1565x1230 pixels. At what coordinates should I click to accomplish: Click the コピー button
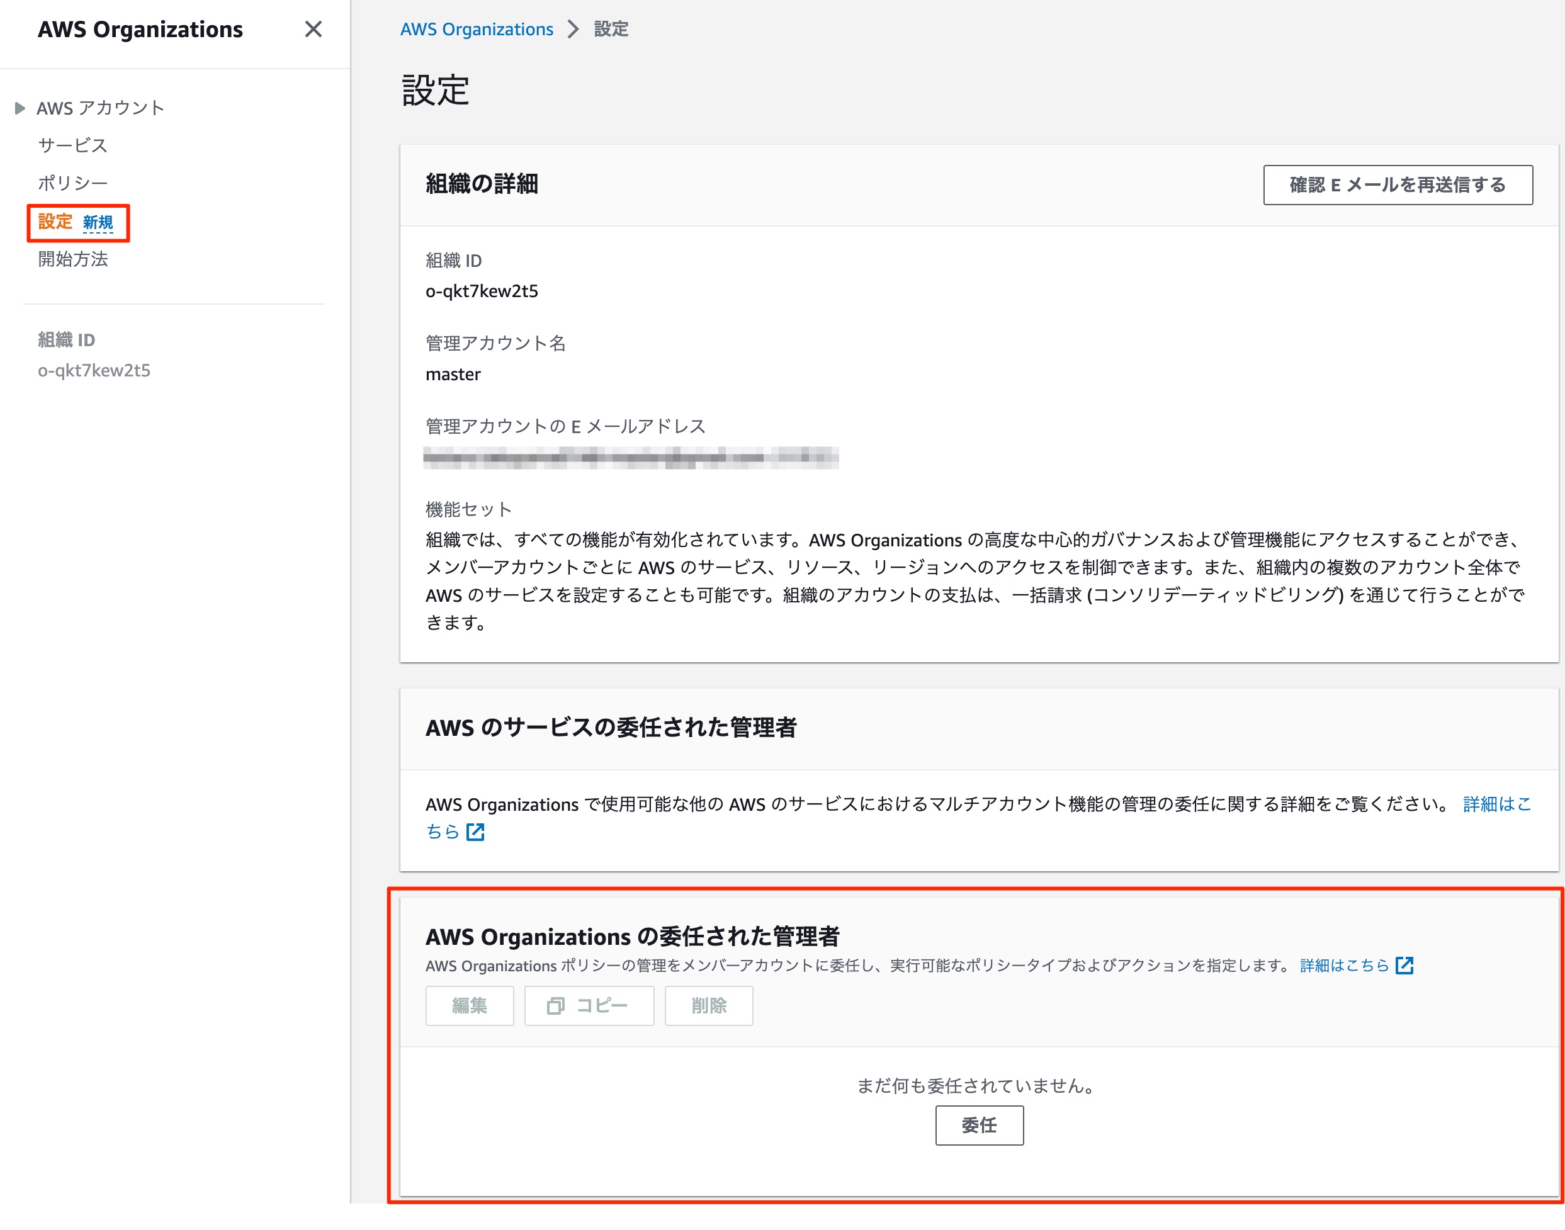589,1005
